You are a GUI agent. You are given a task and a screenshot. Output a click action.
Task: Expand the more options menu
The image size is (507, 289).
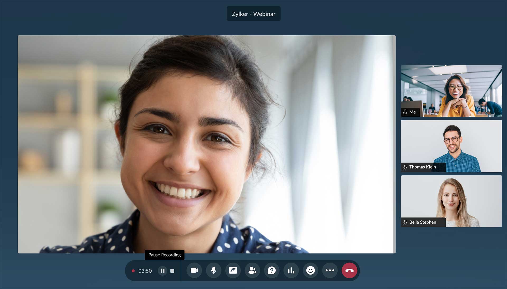(330, 271)
